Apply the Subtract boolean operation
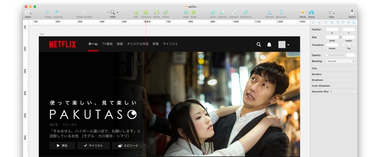 tap(222, 12)
